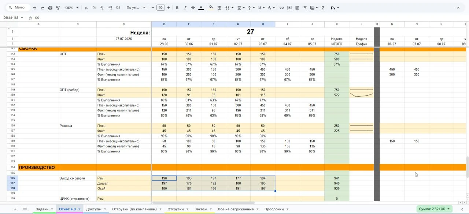Add a new sheet
The width and height of the screenshot is (469, 214).
pos(15,209)
